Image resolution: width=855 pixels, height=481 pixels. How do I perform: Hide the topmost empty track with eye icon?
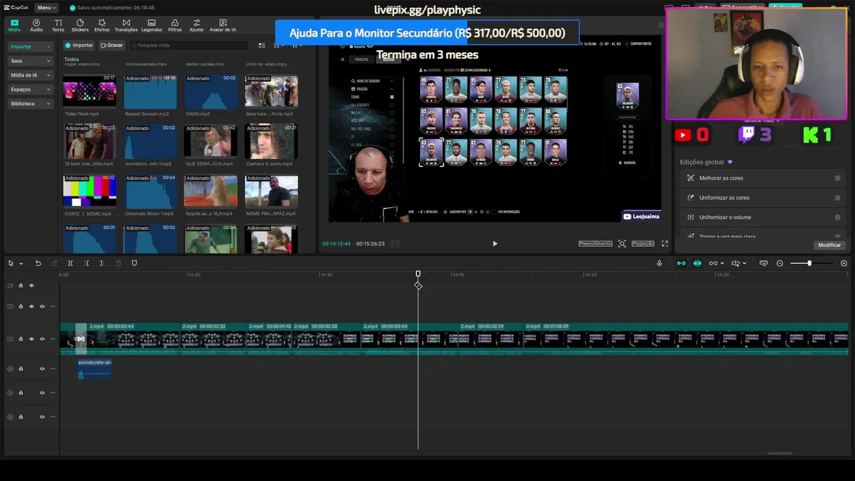(31, 286)
